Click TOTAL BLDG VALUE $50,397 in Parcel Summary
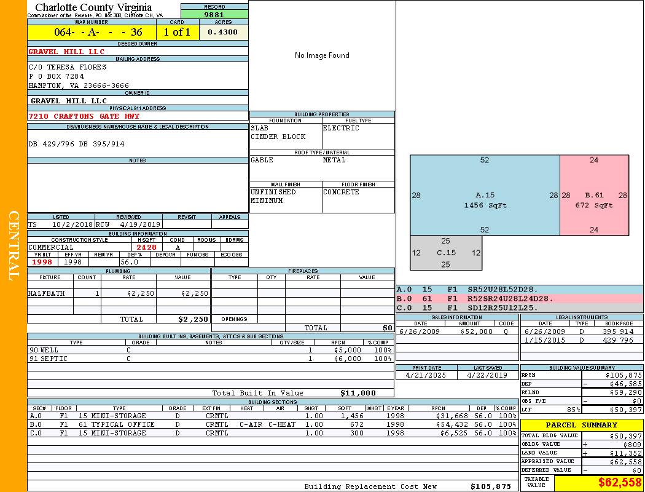The height and width of the screenshot is (492, 645). (x=626, y=436)
